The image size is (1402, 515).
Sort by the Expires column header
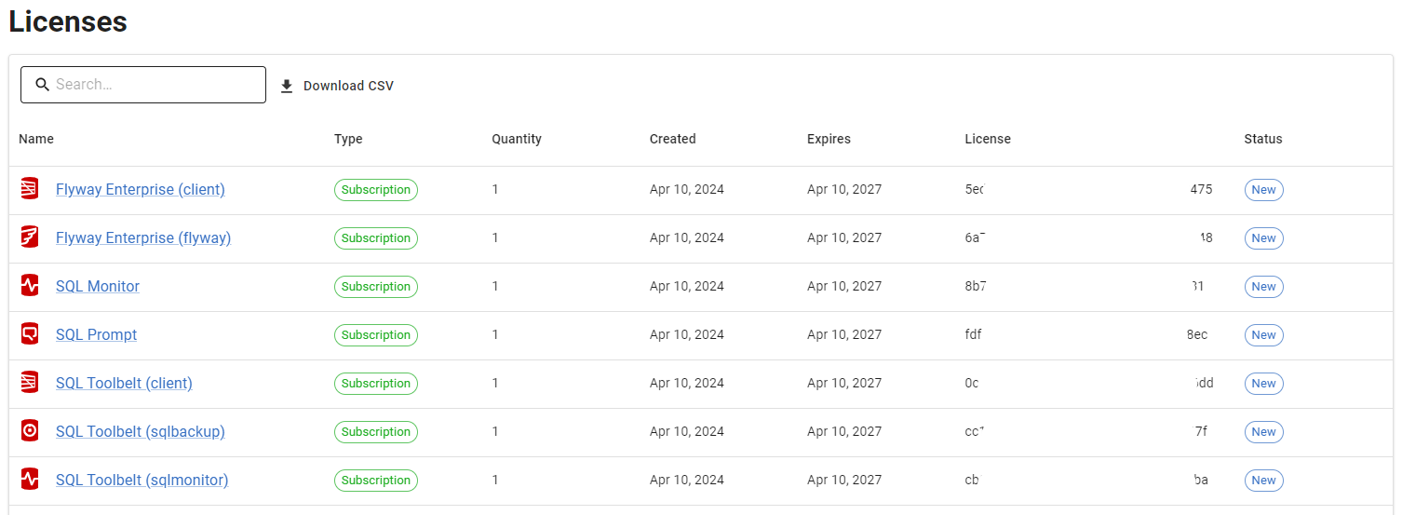point(829,139)
